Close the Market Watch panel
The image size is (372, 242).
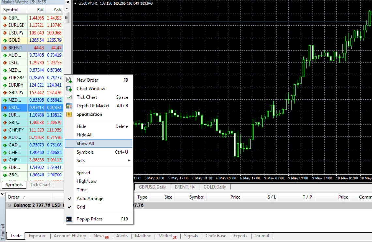point(68,2)
